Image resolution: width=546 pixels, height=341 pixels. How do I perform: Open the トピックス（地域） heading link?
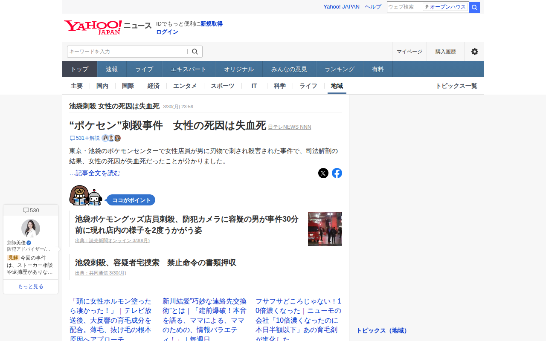[383, 330]
